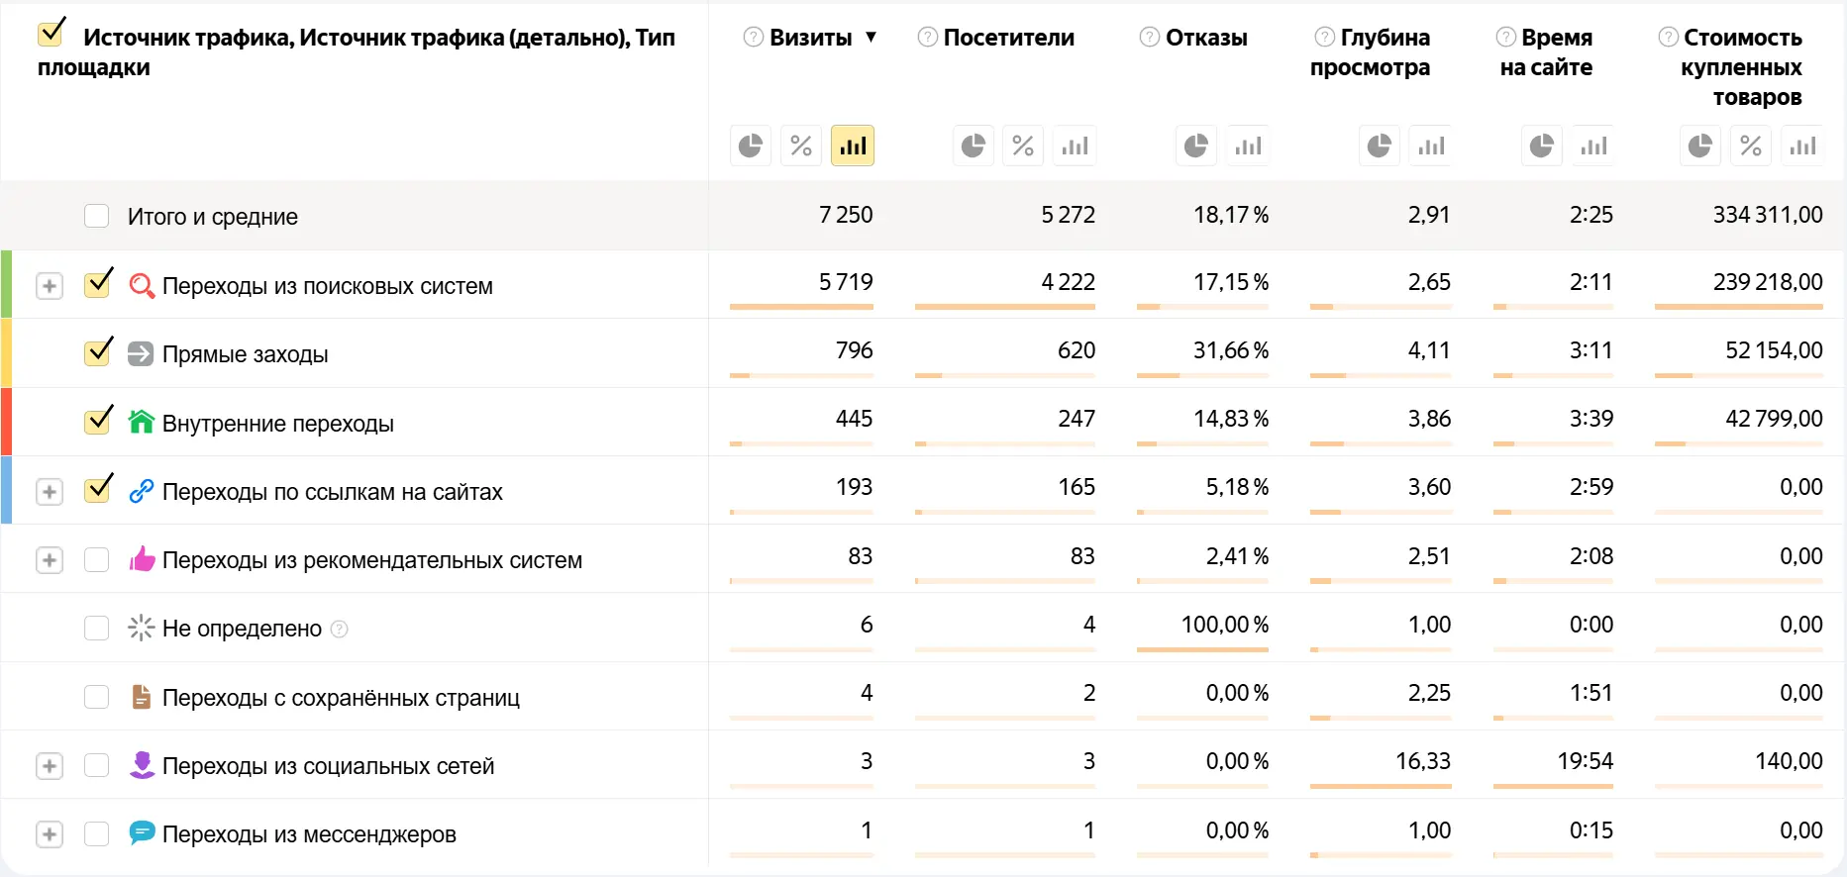Show pie chart for Время на сайте
1847x877 pixels.
point(1542,146)
